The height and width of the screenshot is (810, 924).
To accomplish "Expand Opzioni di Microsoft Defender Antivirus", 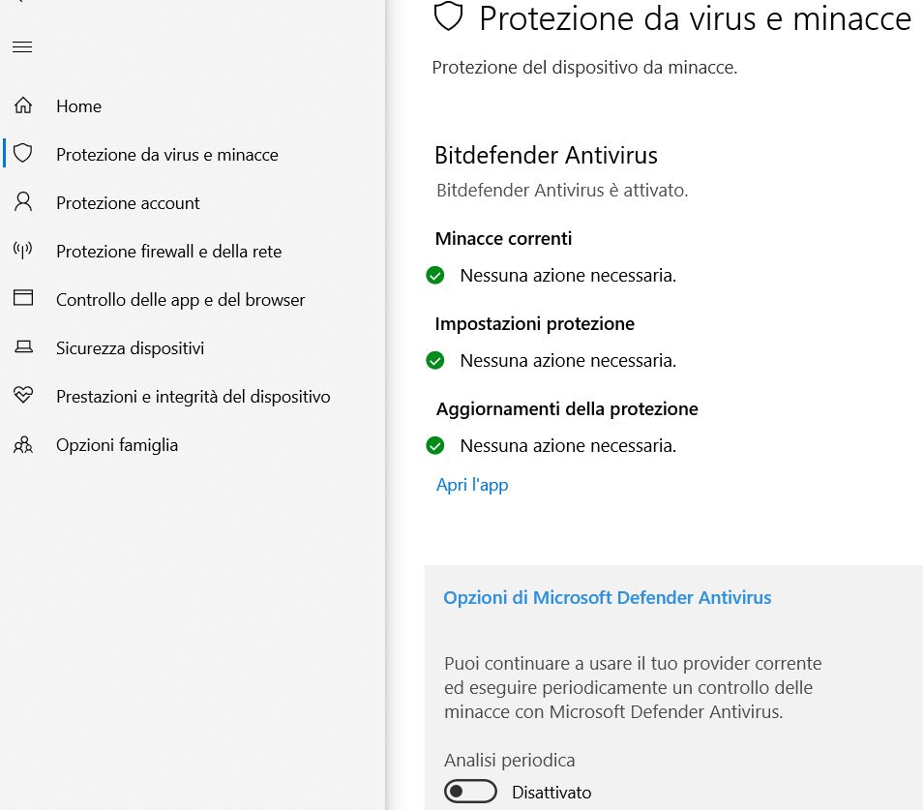I will click(608, 597).
